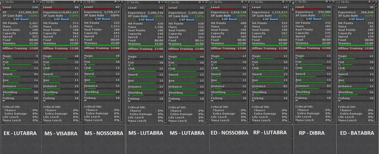379x154 pixels.
Task: Click the Axe skill icon in EK - LUTABRA panel
Action: 4,83
